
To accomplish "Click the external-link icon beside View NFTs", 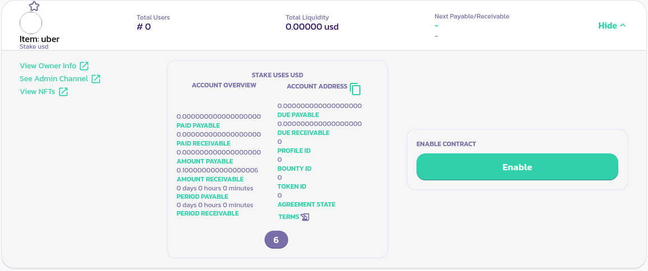I will point(63,92).
